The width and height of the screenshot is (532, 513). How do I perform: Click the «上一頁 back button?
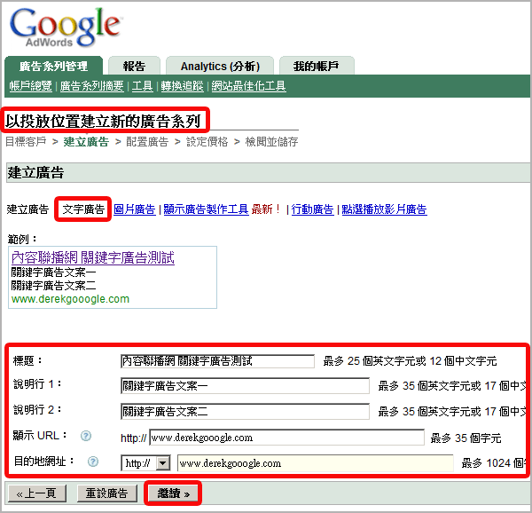tap(37, 493)
